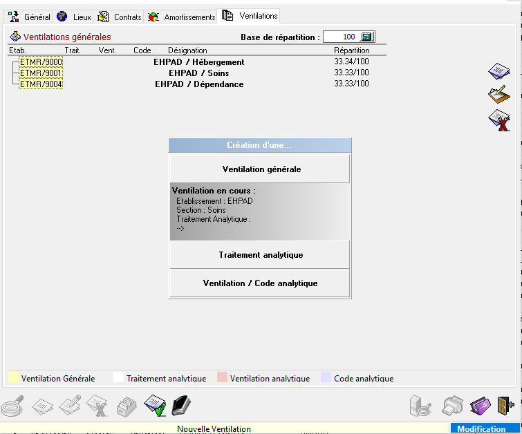Choose Ventilation / Code analytique option
Screen dimensions: 522x434
[x=261, y=283]
